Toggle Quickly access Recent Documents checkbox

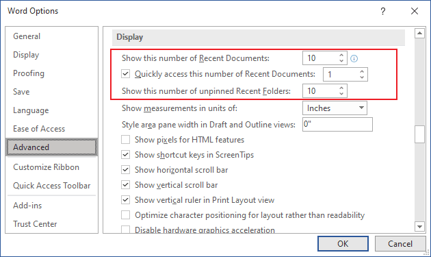point(126,74)
